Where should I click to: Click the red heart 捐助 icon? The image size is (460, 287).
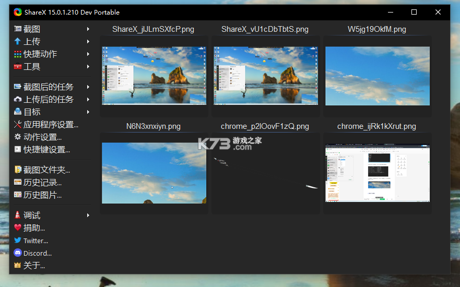coord(18,228)
